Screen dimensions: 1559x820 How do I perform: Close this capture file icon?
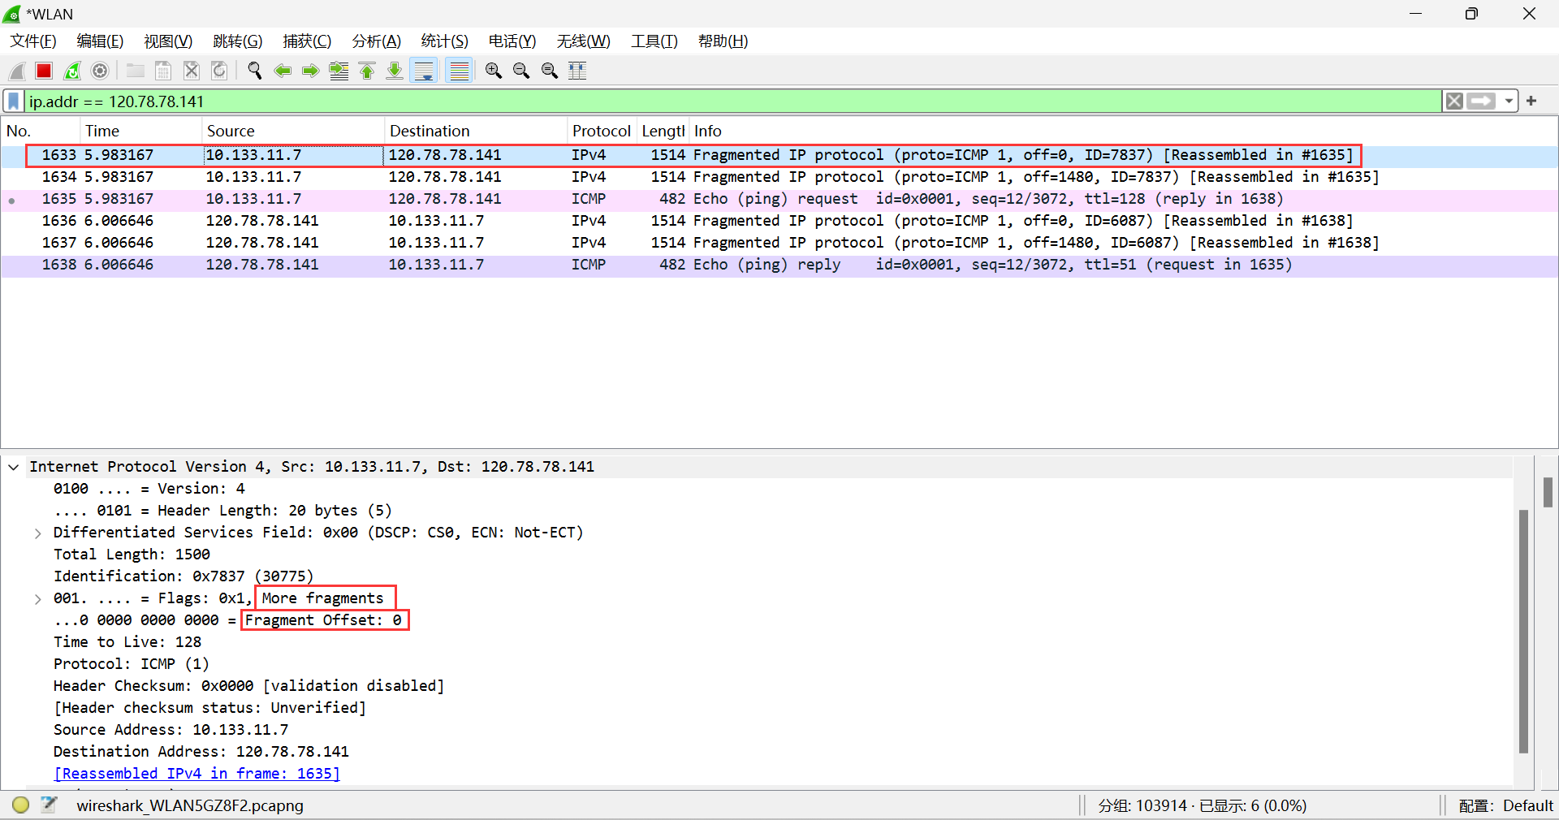click(x=192, y=71)
